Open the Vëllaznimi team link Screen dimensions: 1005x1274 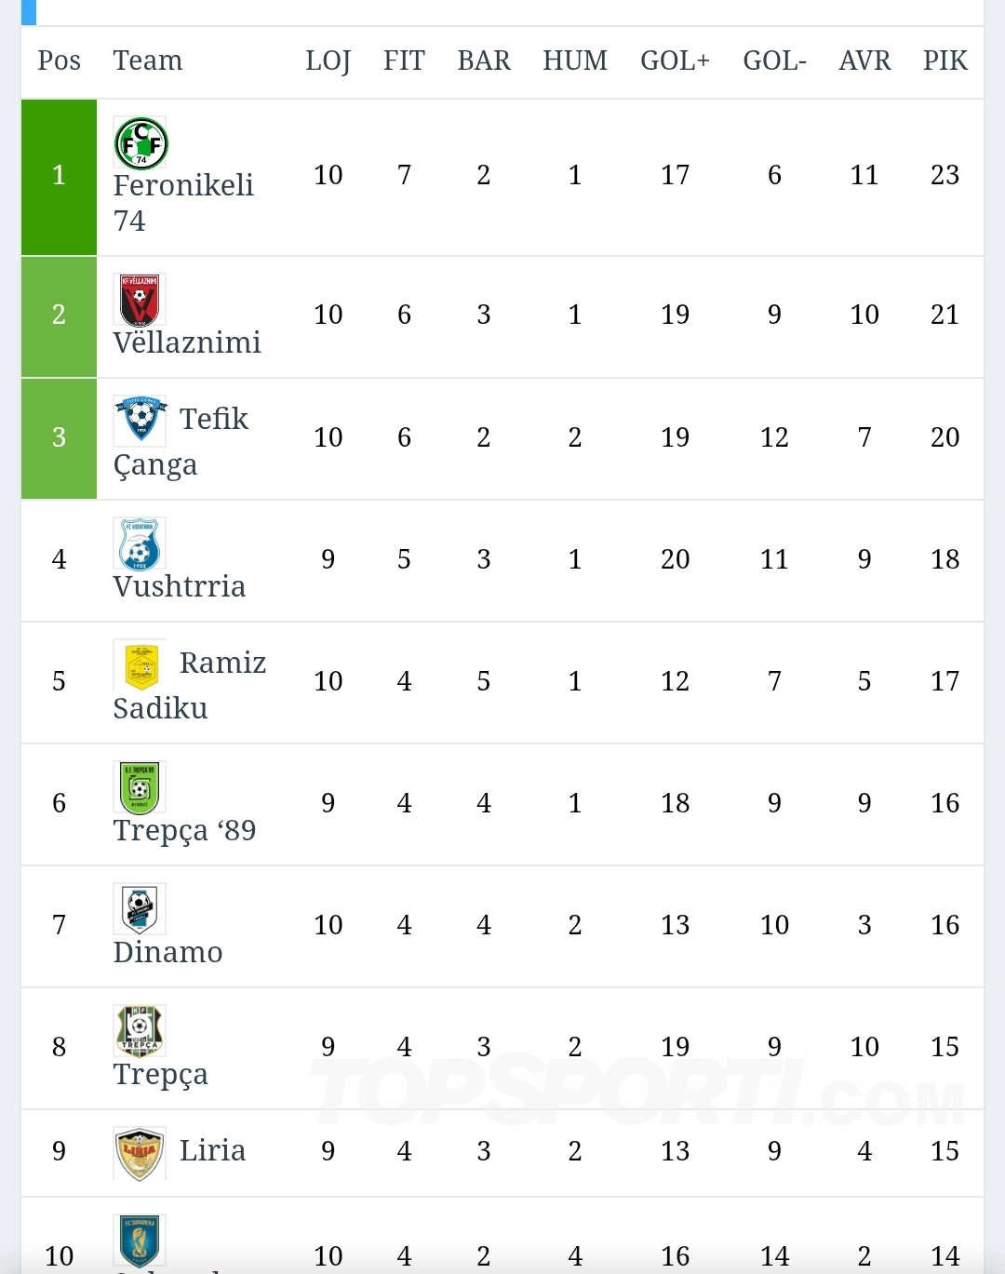[x=187, y=342]
